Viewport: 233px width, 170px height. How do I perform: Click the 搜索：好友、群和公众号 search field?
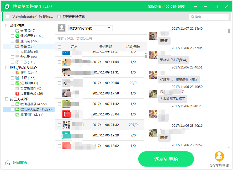point(101,39)
